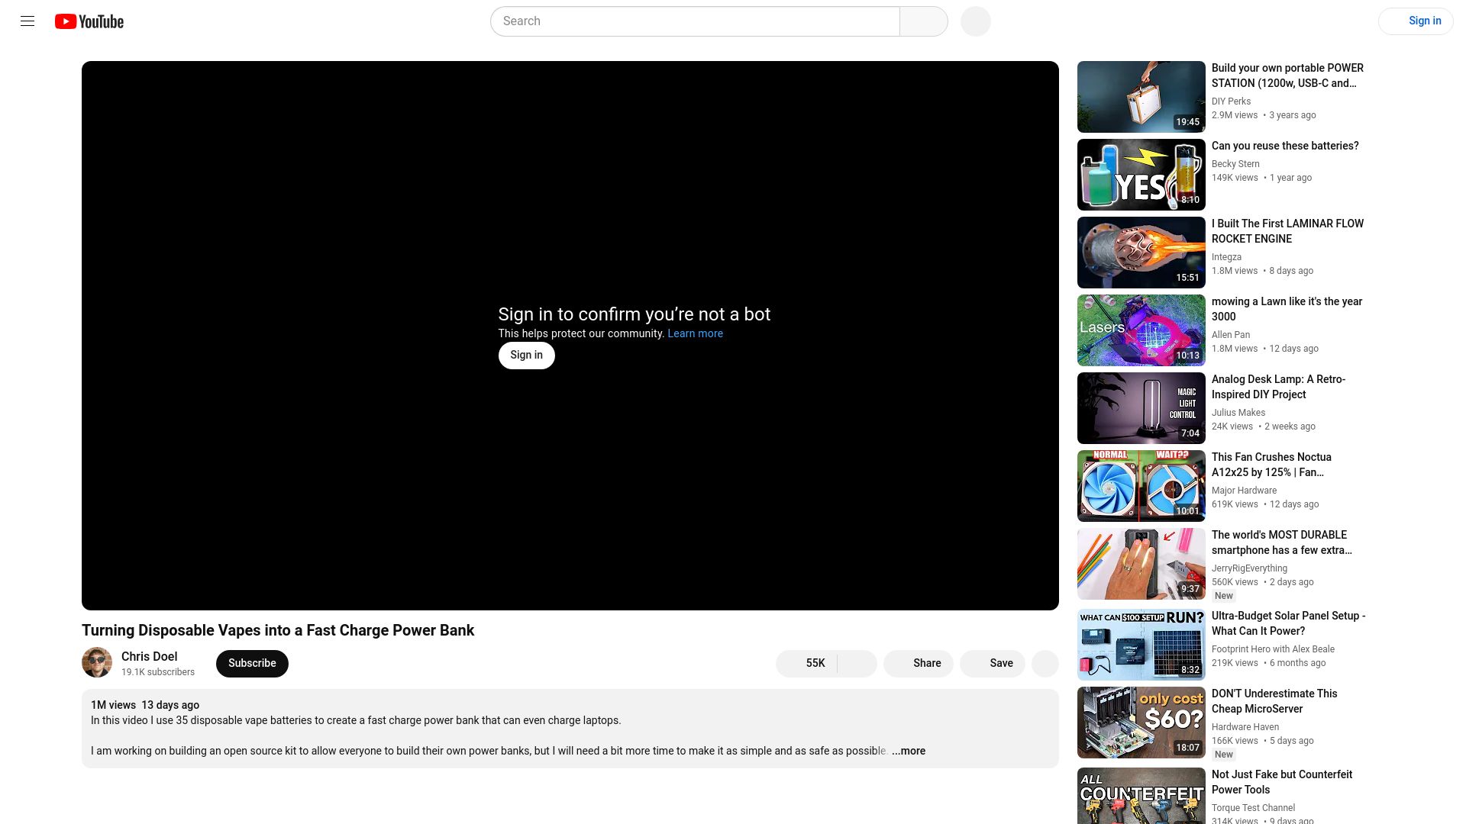Open title 'Not Just Fake but Counterfeit Power Tools'
The height and width of the screenshot is (824, 1466).
tap(1282, 782)
